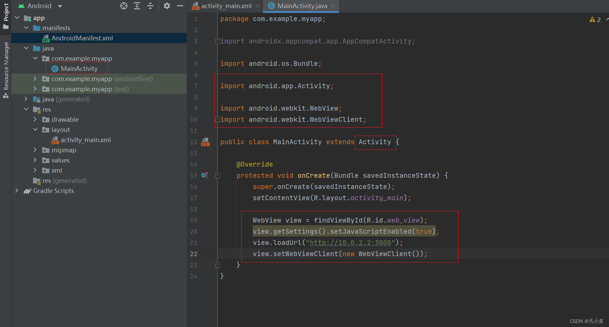Click the drawable folder icon

tap(46, 119)
